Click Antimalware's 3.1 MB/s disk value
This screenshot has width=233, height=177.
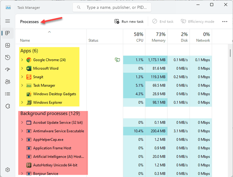[x=181, y=131]
